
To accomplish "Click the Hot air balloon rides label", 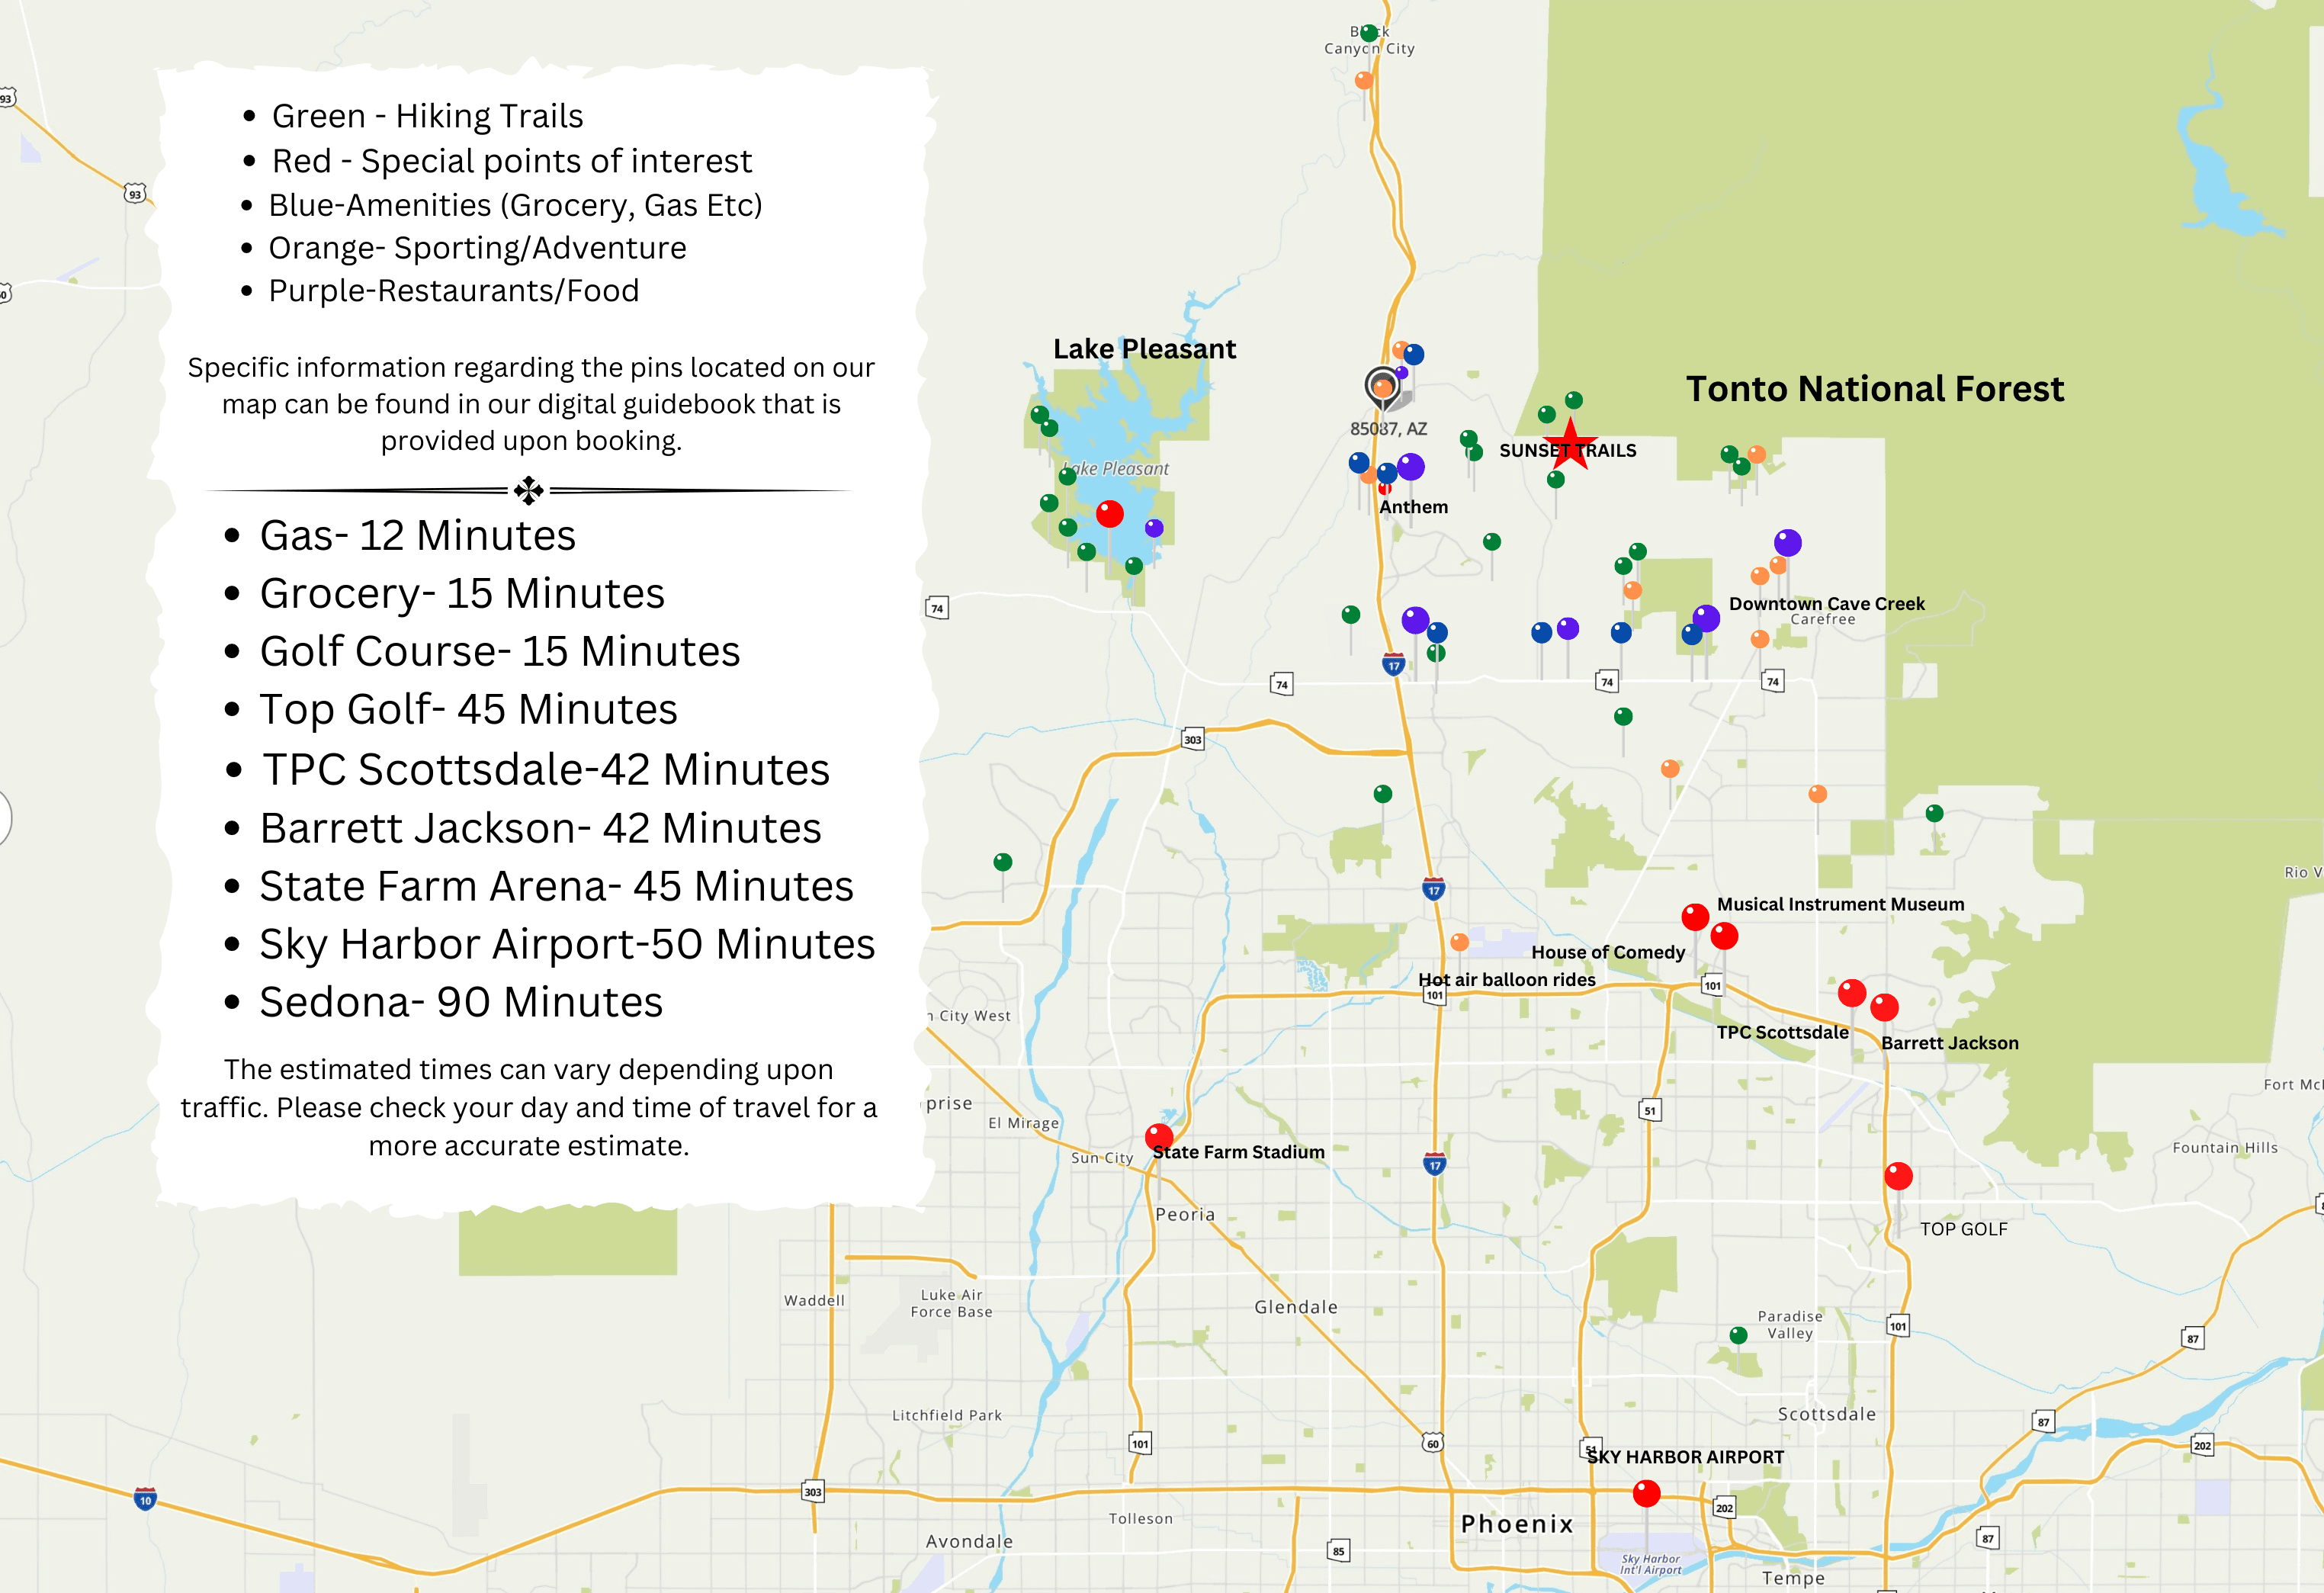I will [1507, 979].
